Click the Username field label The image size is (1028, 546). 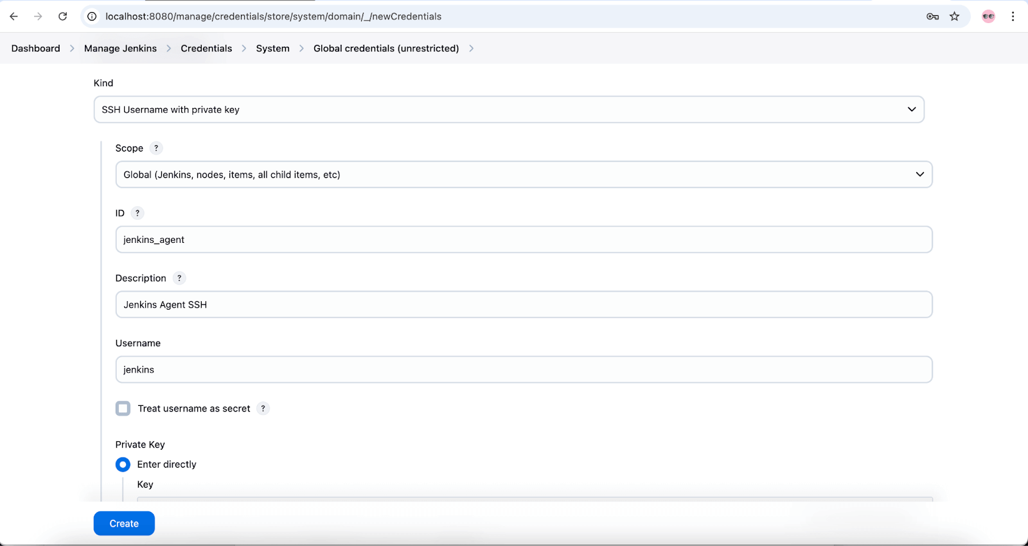138,343
